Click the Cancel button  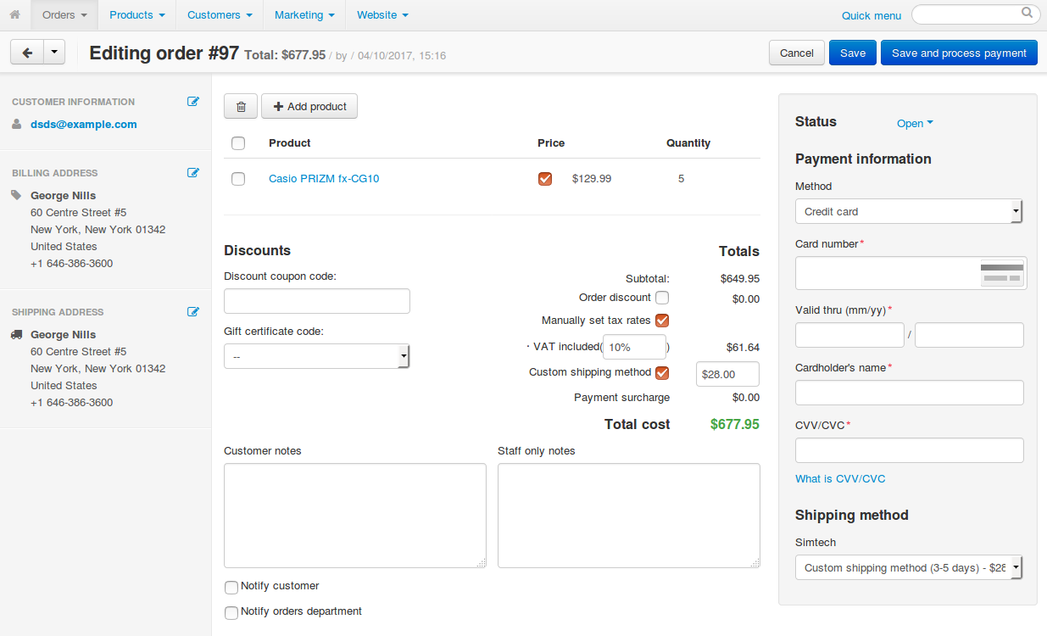coord(797,53)
